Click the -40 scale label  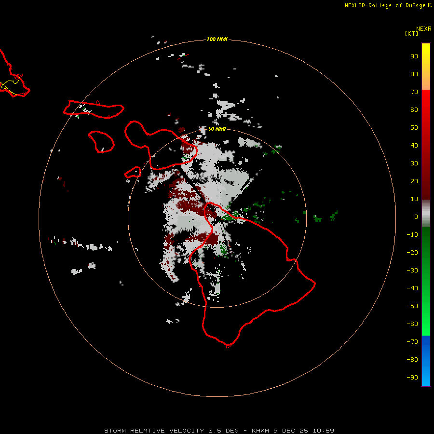[412, 288]
